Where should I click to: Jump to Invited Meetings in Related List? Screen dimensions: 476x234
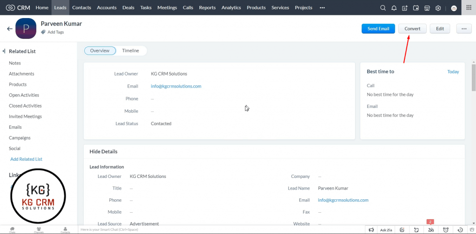coord(26,117)
